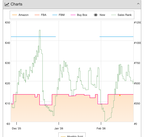Re-enable the struck-through New series
This screenshot has width=144, height=137.
(99, 15)
